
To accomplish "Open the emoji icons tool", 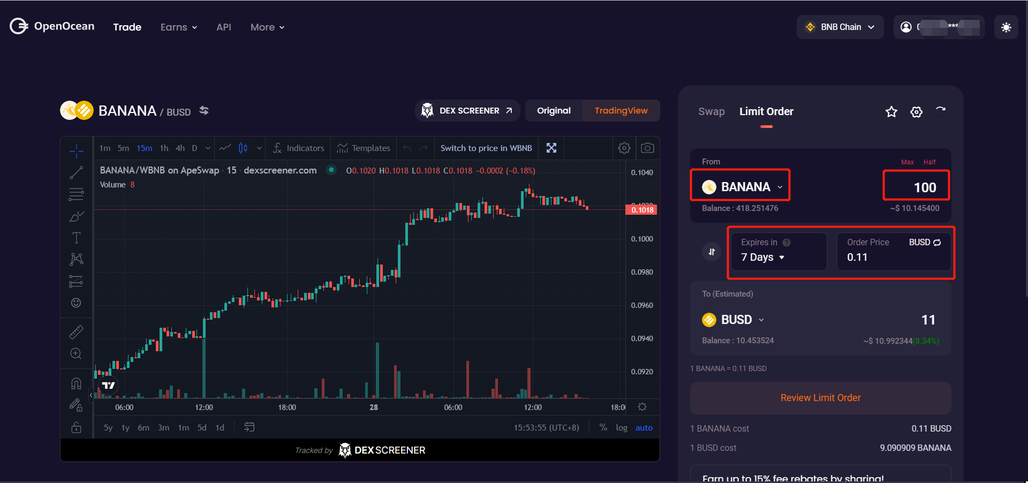I will click(x=76, y=303).
